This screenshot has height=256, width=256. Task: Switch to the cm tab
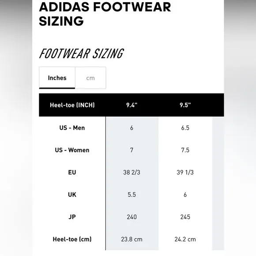pos(90,78)
